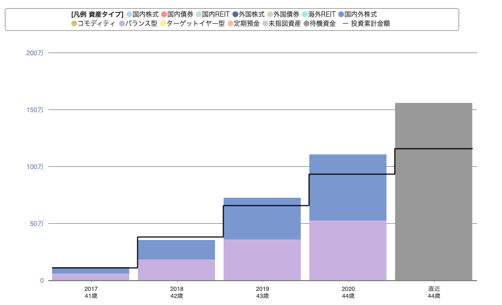Click the 50万 y-axis label

[37, 224]
